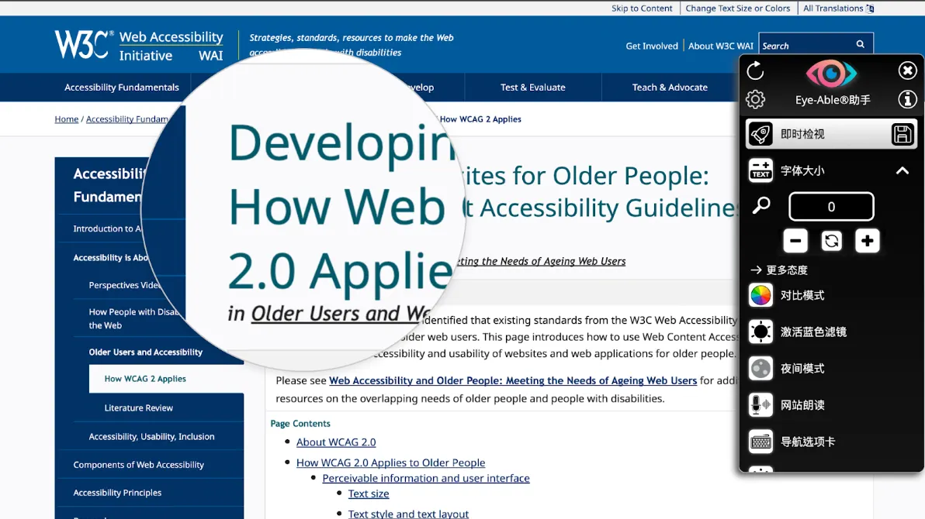Click the magnifier icon beside font value
925x519 pixels.
[x=761, y=205]
